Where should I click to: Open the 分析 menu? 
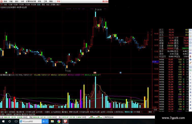(22, 2)
